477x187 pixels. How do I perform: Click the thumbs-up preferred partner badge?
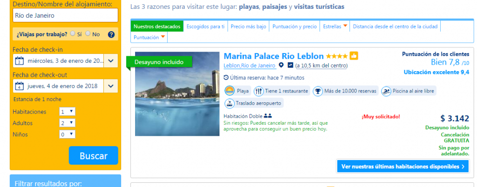(354, 56)
